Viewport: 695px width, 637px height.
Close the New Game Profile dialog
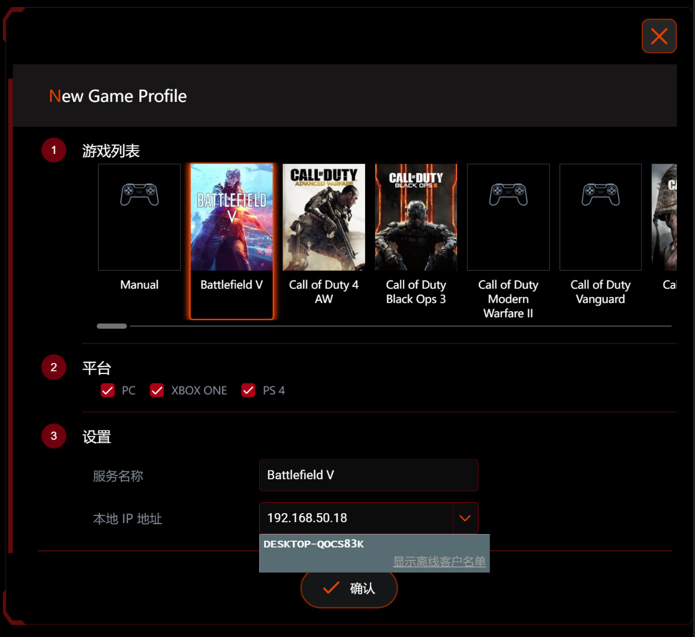pyautogui.click(x=659, y=36)
